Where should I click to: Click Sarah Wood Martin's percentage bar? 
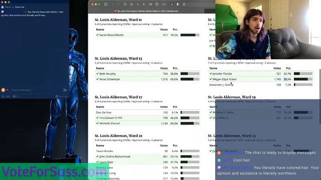[x=190, y=35]
